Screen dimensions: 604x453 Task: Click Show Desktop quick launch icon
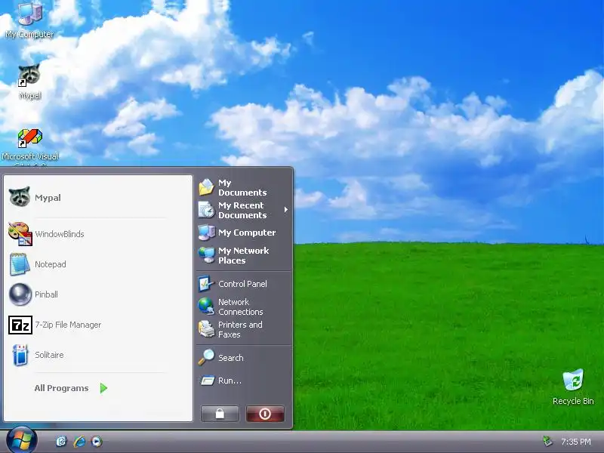tap(61, 441)
